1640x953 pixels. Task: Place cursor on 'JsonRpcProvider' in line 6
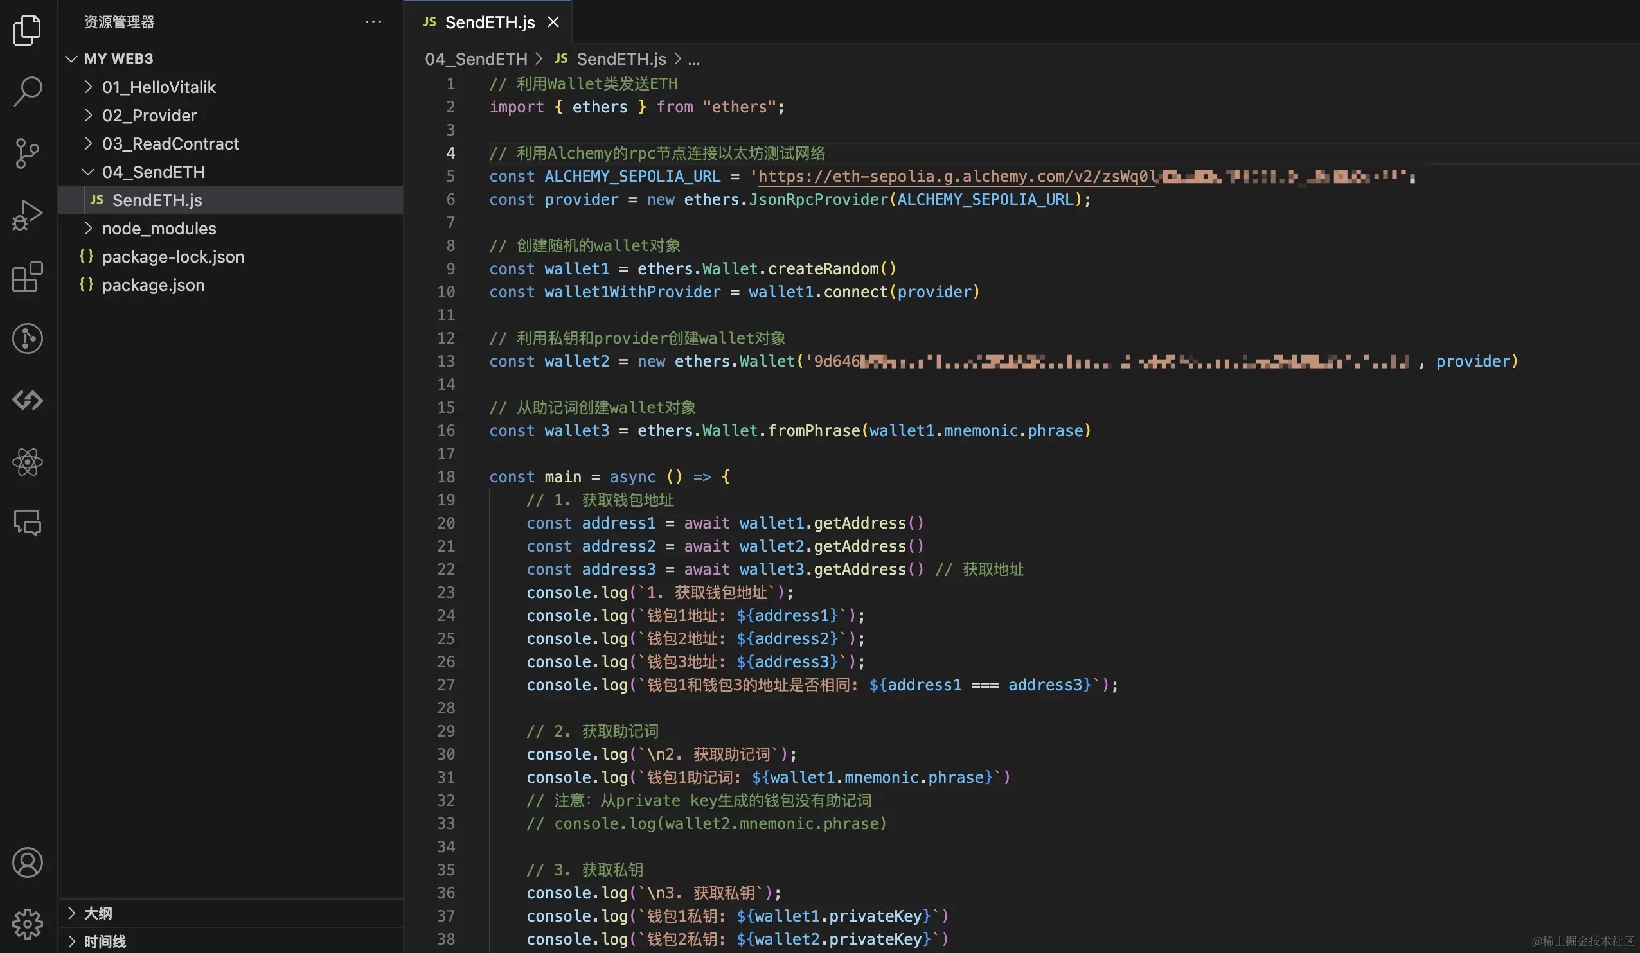pyautogui.click(x=818, y=200)
